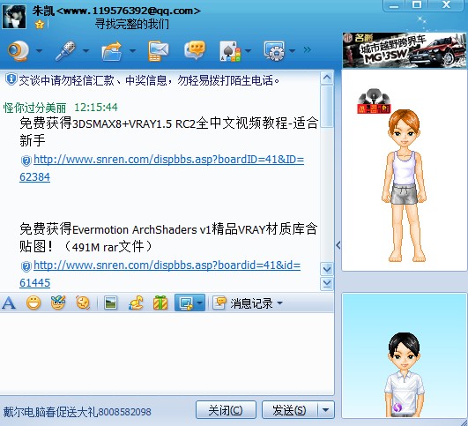The height and width of the screenshot is (426, 468).
Task: Click the security info shield icon
Action: tap(11, 79)
